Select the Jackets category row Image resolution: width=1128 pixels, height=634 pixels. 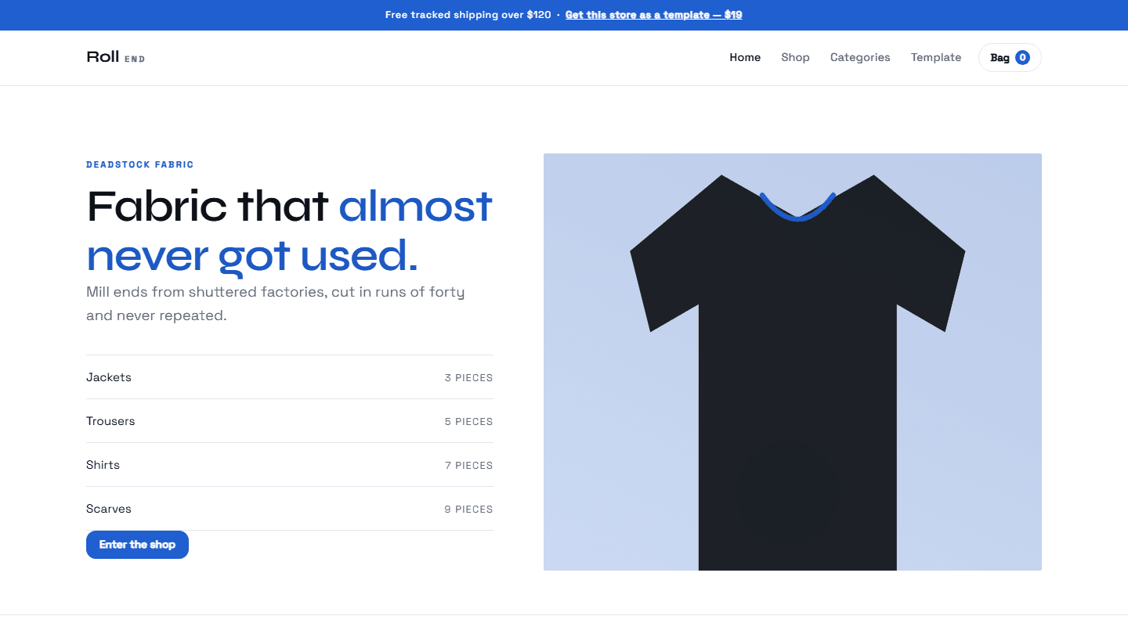click(x=290, y=377)
